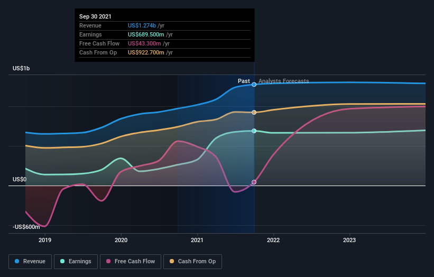The height and width of the screenshot is (277, 434).
Task: Click the Sep 30 2021 tooltip date
Action: tap(95, 16)
